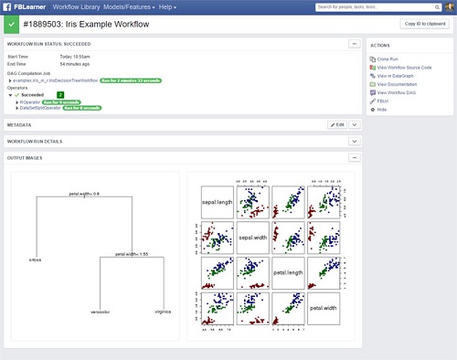The height and width of the screenshot is (360, 457).
Task: Click 'petal.width' plot cell
Action: [x=324, y=308]
